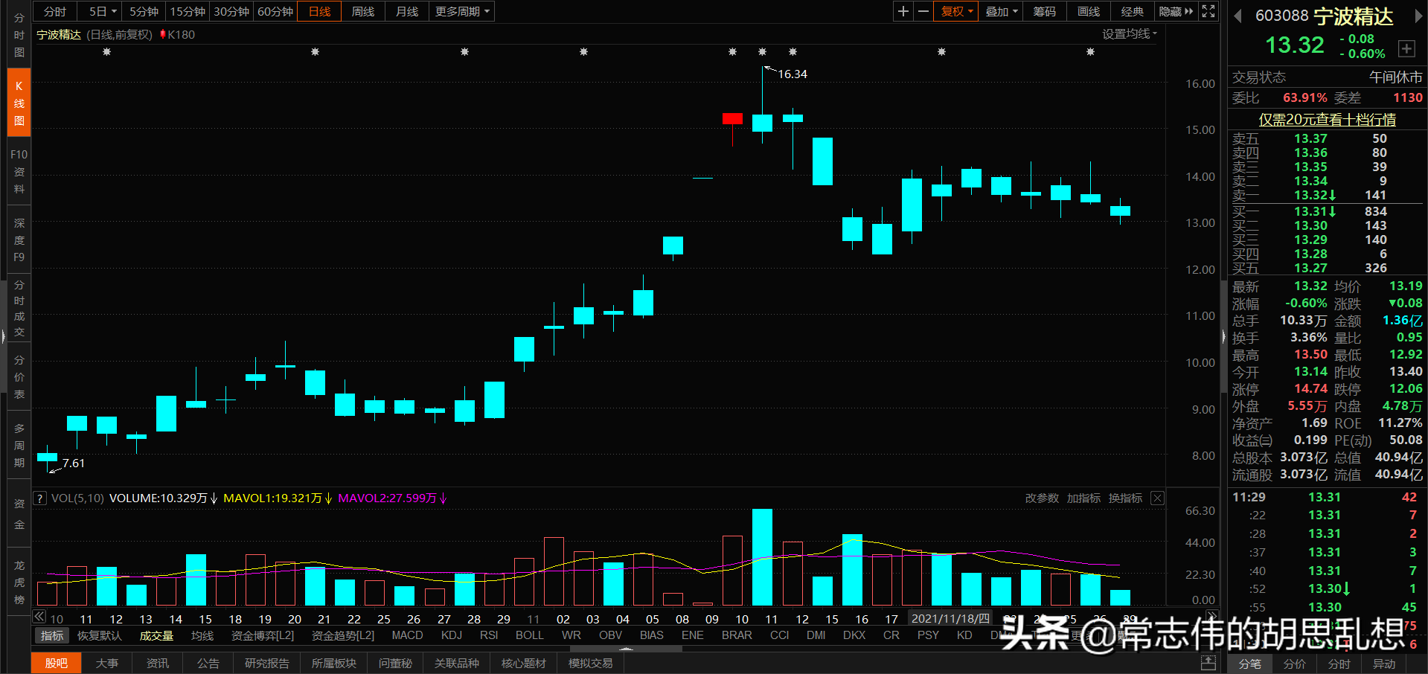
Task: Enable 经典 classic chart style
Action: point(1132,11)
